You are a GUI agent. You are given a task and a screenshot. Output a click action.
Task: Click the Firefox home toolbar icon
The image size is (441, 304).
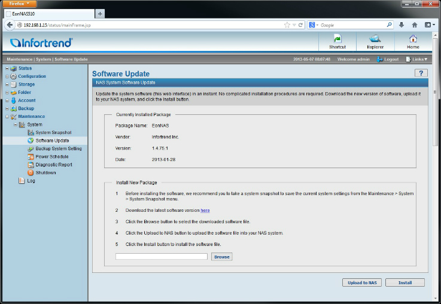click(x=415, y=25)
